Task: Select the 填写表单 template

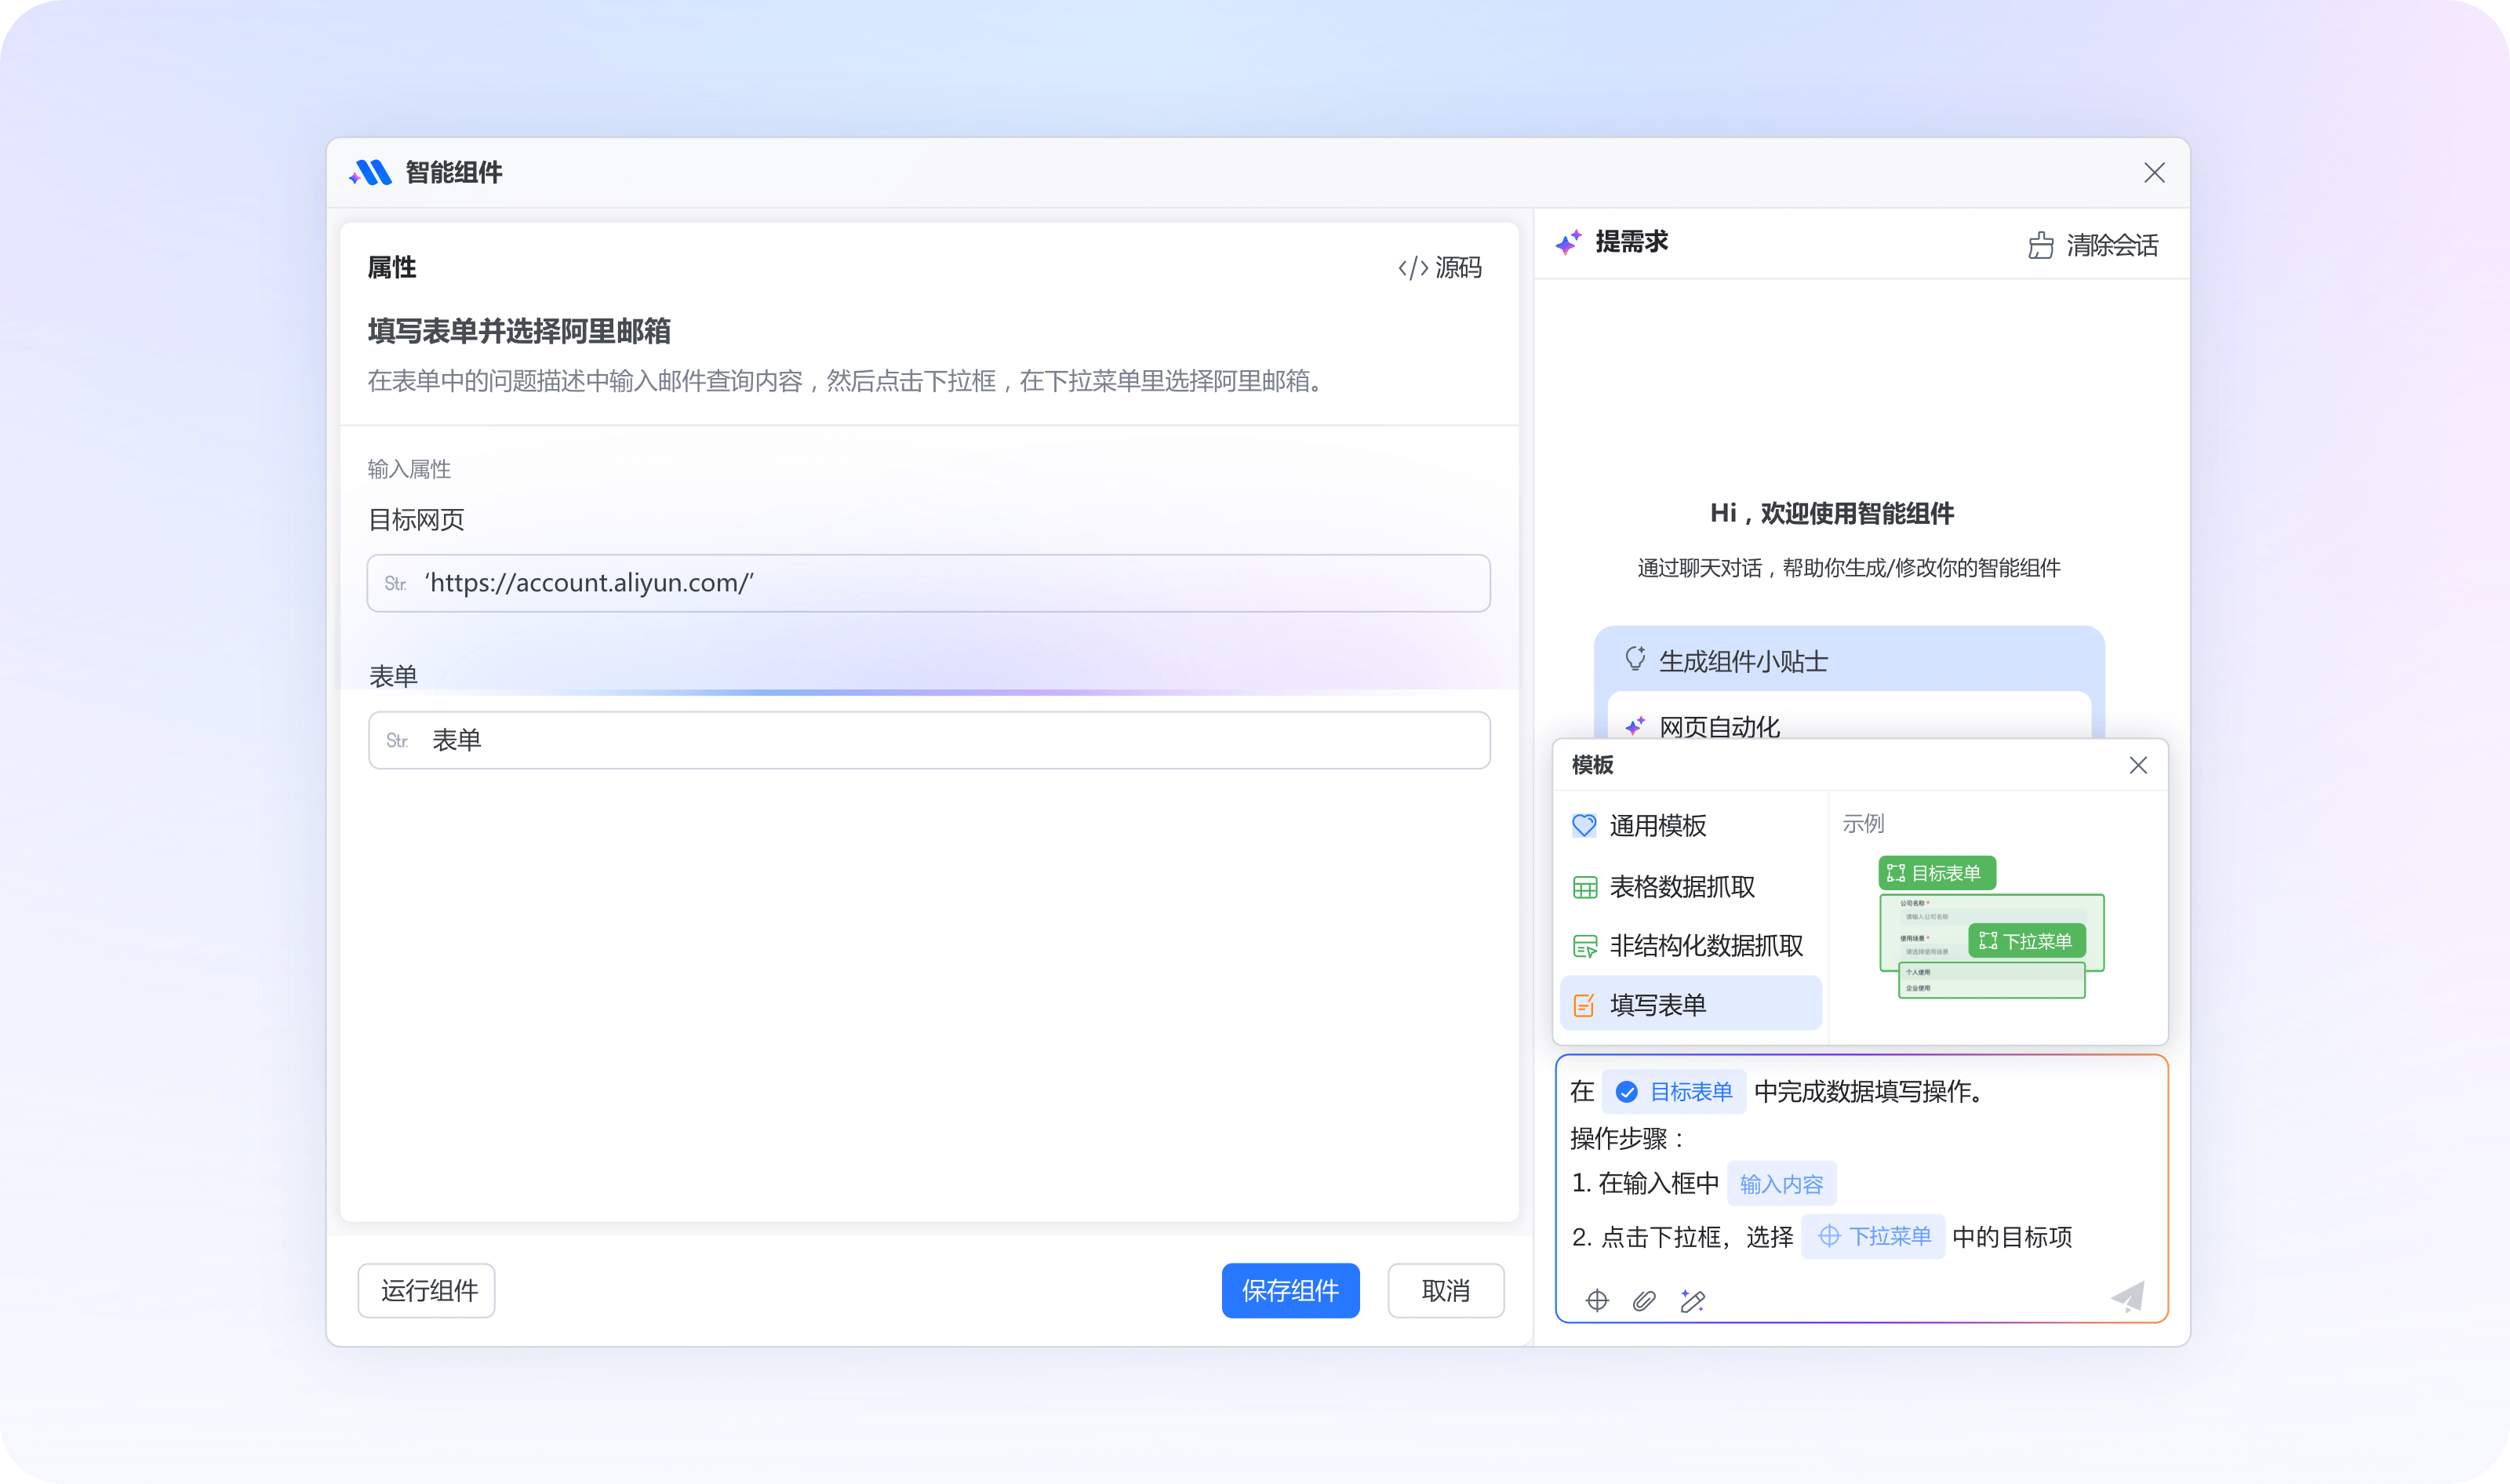Action: click(x=1658, y=1004)
